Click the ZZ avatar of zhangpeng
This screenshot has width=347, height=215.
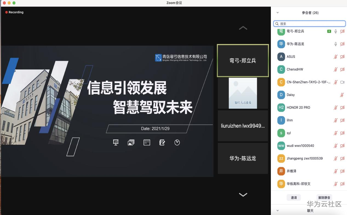(x=281, y=158)
